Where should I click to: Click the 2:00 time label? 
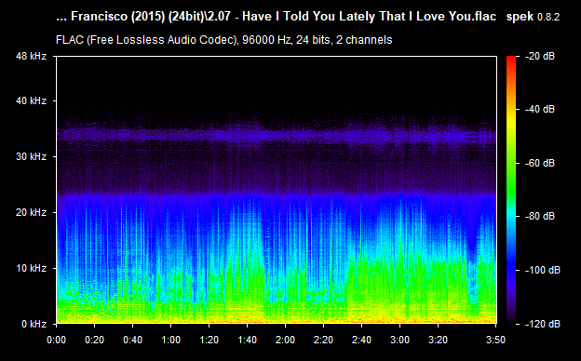pyautogui.click(x=285, y=340)
